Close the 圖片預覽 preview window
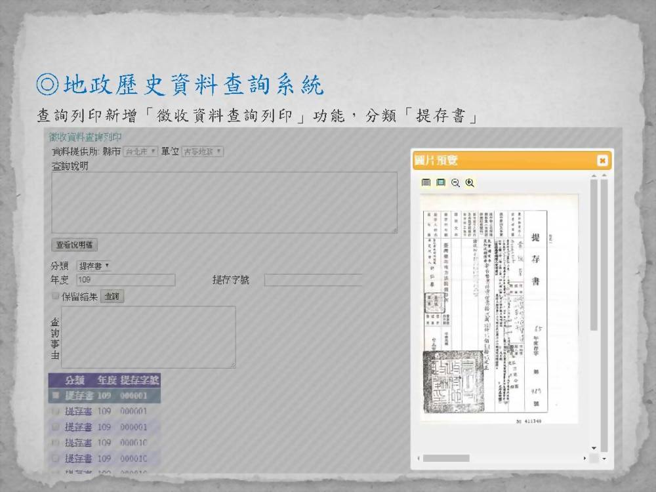 602,161
